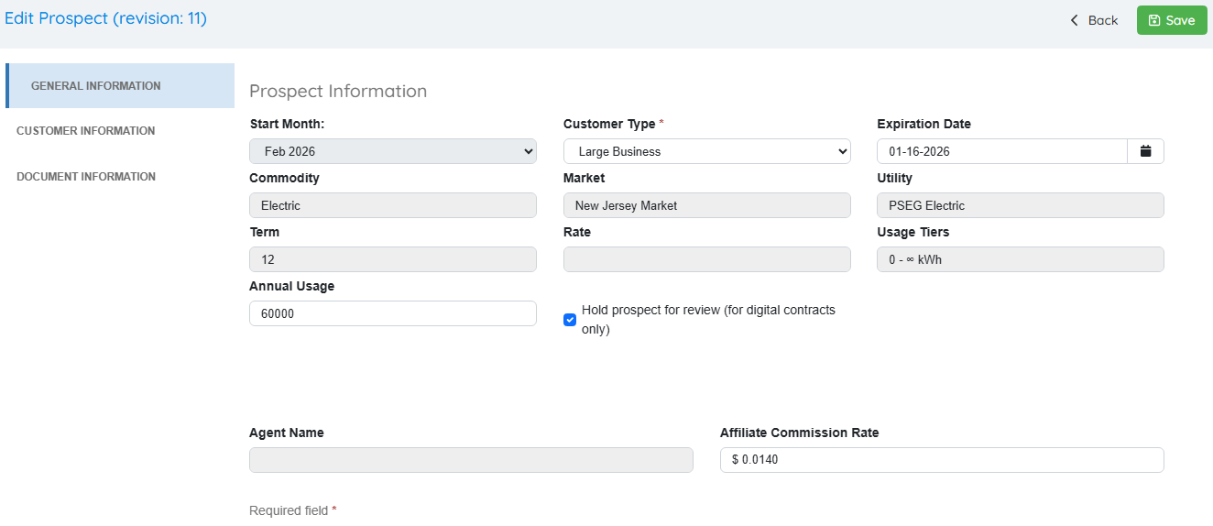Click the left chevron icon beside Back
The width and height of the screenshot is (1213, 526).
(x=1075, y=20)
